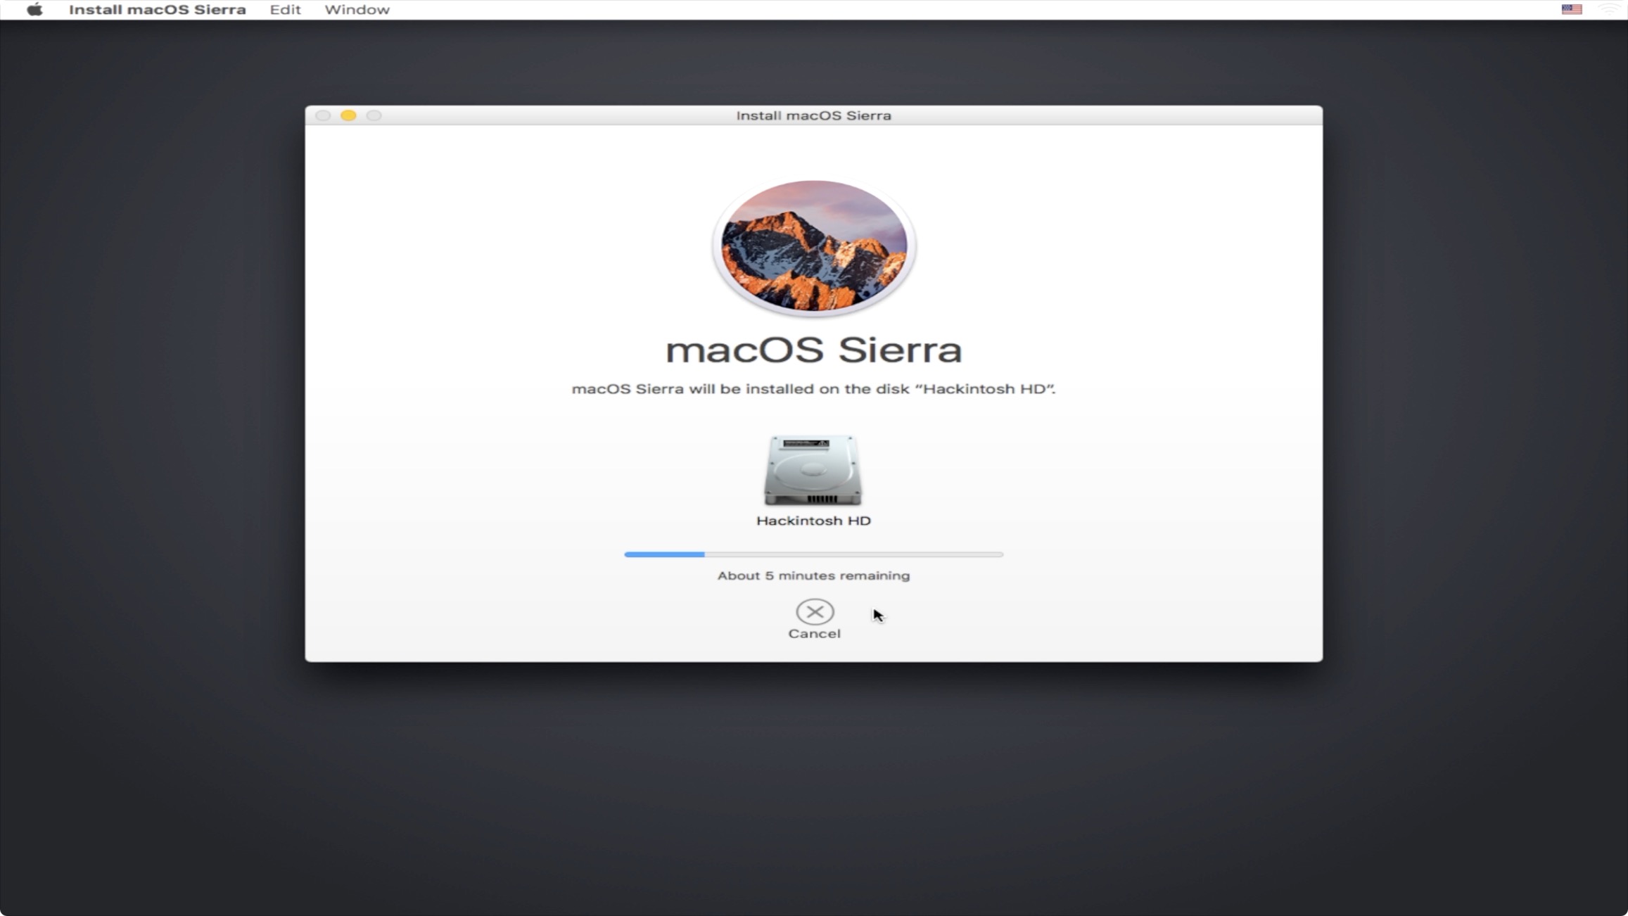Click the large macOS Sierra heading
1628x916 pixels.
813,350
